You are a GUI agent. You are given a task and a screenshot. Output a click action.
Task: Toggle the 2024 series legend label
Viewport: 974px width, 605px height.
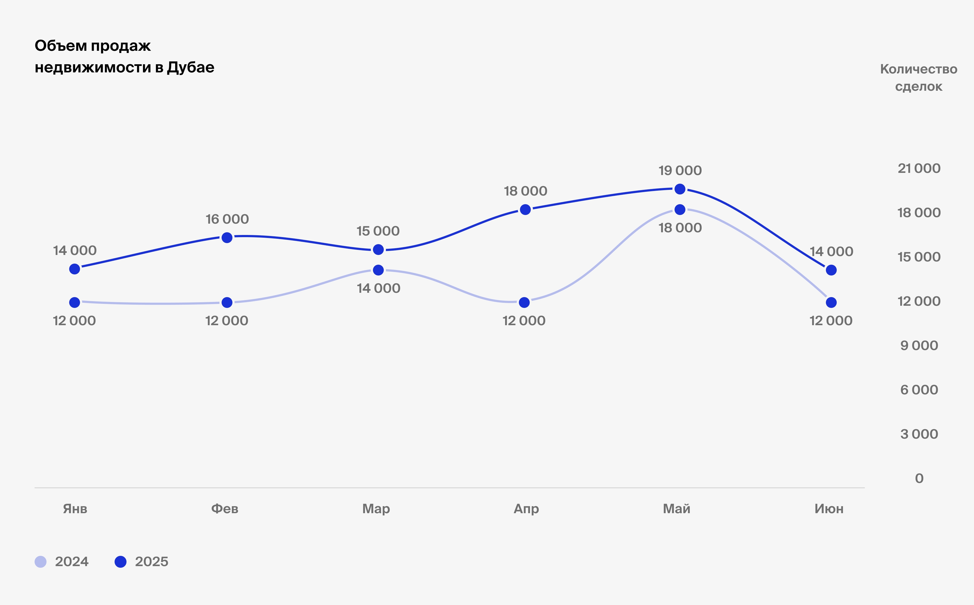[x=72, y=562]
